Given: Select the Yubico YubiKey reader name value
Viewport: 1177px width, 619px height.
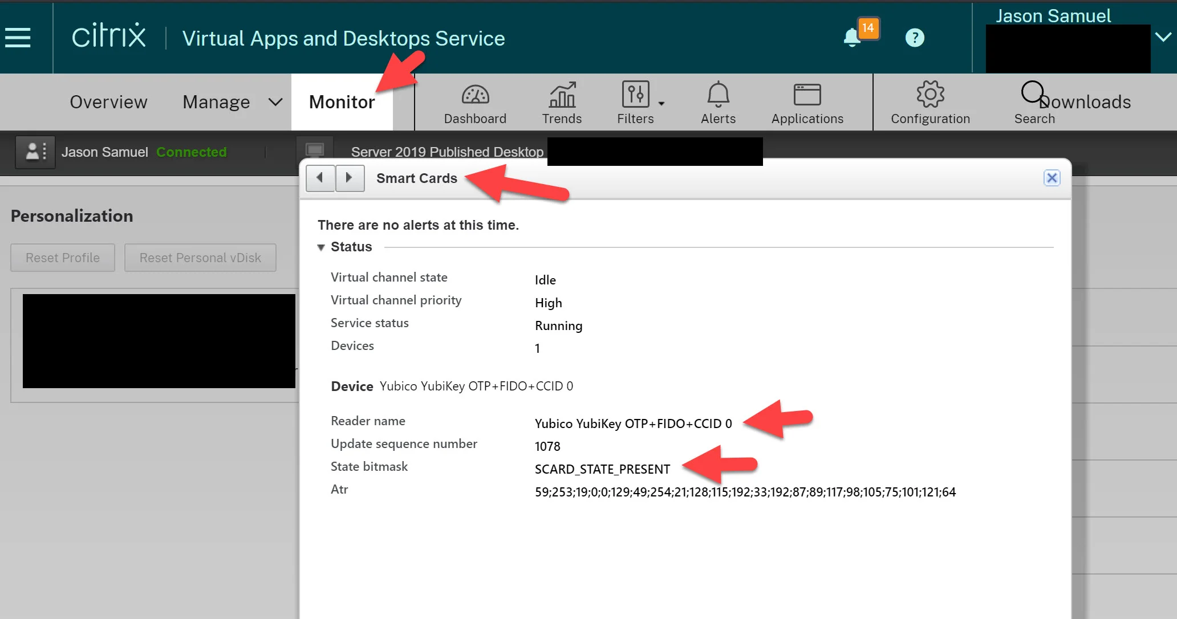Looking at the screenshot, I should 633,423.
